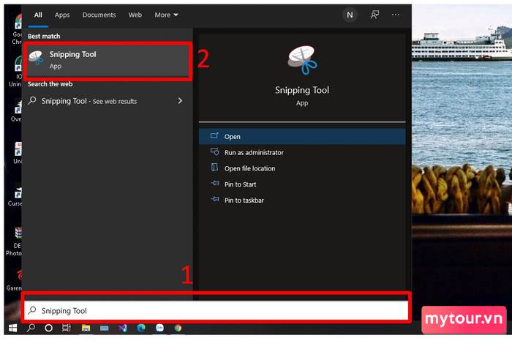
Task: Switch to the Apps search tab
Action: point(62,15)
